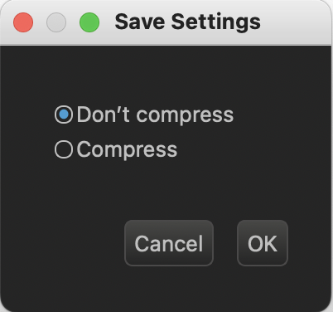Image resolution: width=333 pixels, height=312 pixels.
Task: Click the red circle in the title bar
Action: click(x=23, y=22)
